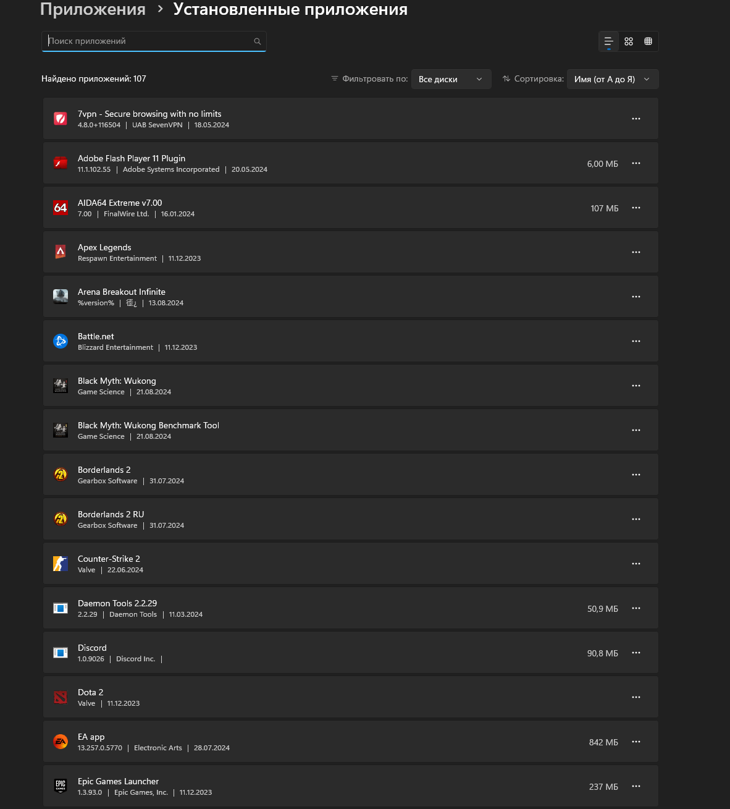This screenshot has width=730, height=809.
Task: Open the 'Имя (от А до Я)' sort dropdown
Action: [613, 79]
